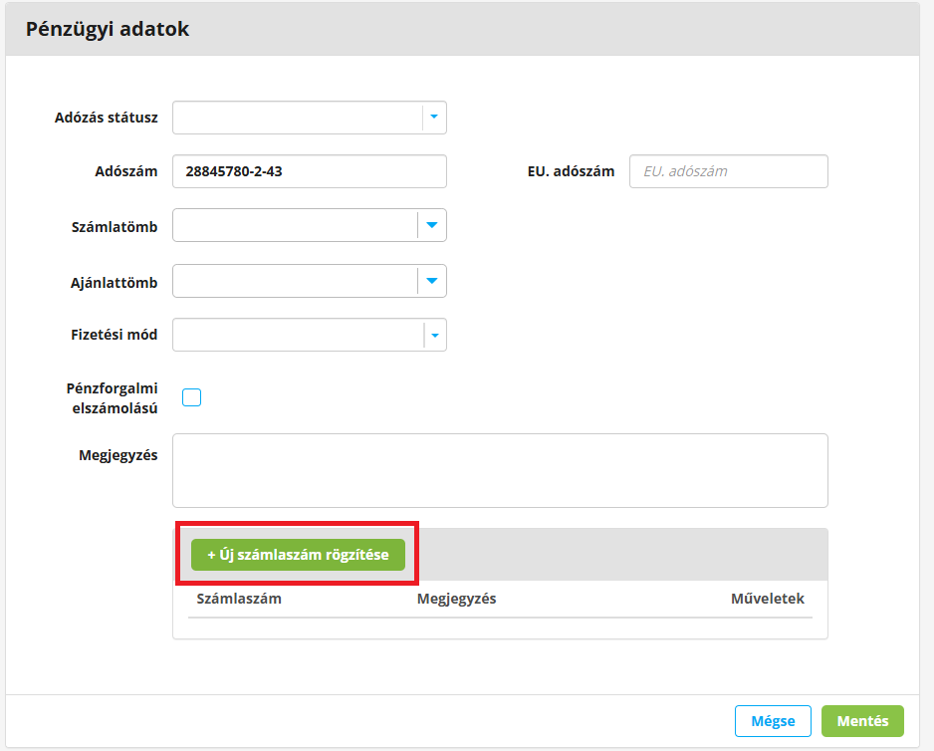Expand the Ajánlattömb dropdown arrow
This screenshot has width=934, height=751.
pyautogui.click(x=432, y=281)
